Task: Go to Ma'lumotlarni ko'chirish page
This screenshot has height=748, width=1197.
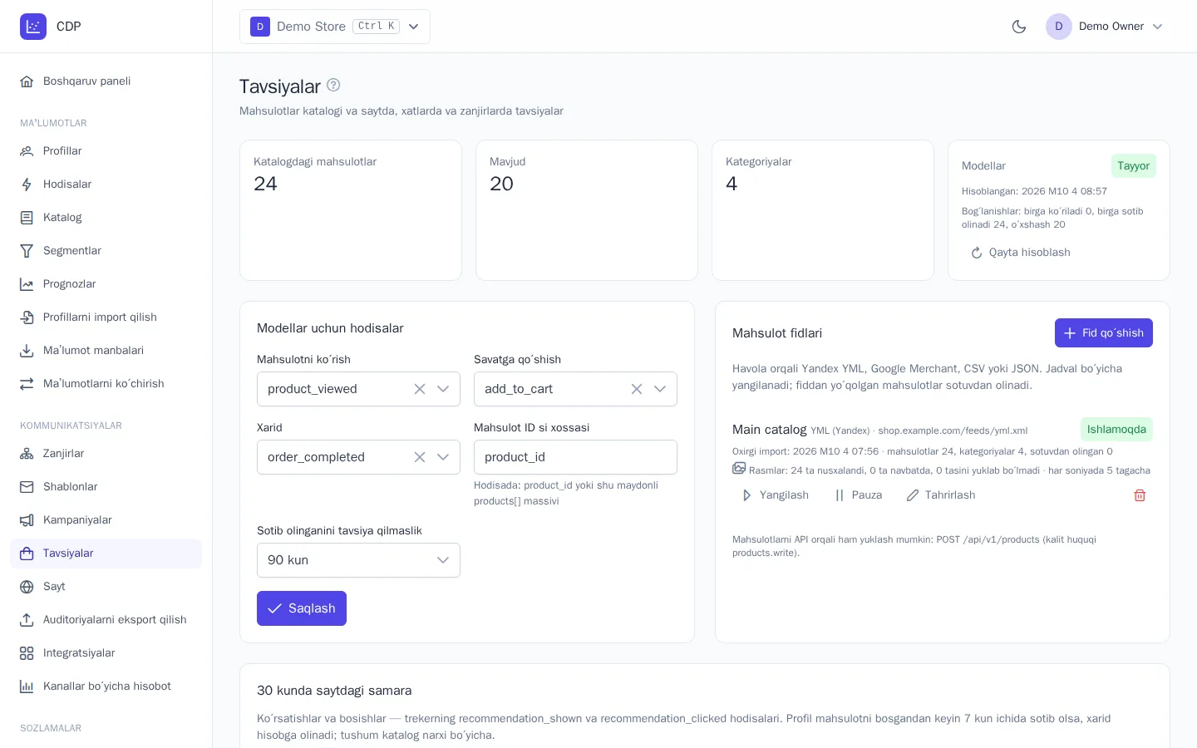Action: [x=106, y=384]
